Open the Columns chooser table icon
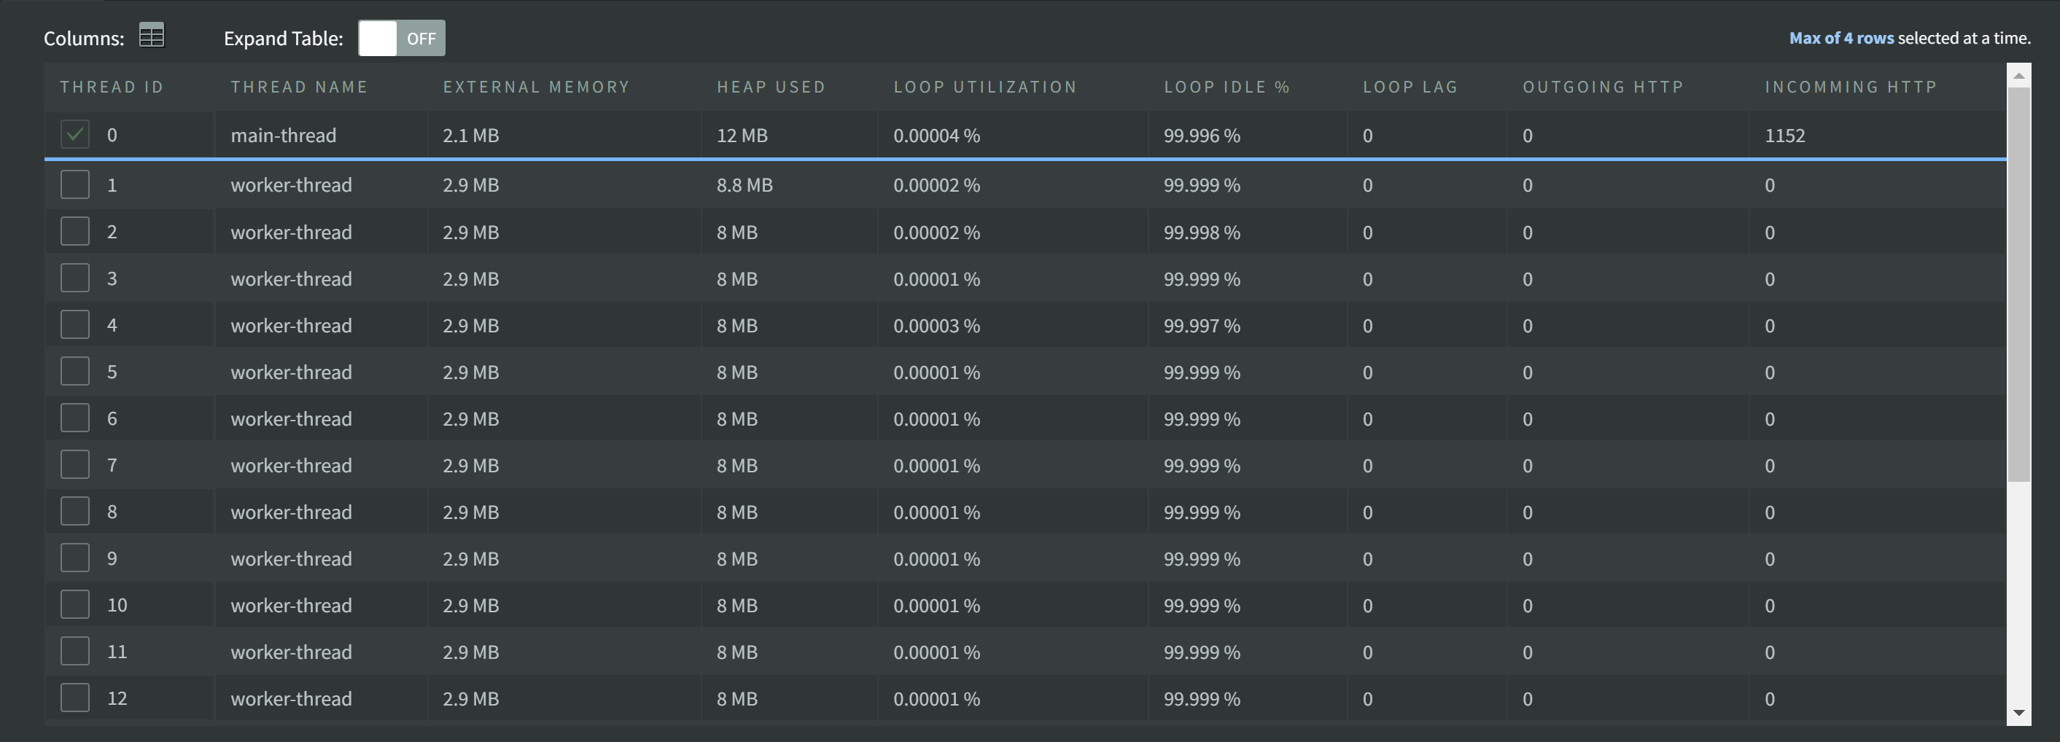 (151, 35)
